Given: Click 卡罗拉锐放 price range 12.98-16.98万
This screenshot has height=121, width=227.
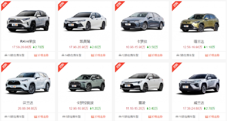Looking at the screenshot, I should coord(78,109).
